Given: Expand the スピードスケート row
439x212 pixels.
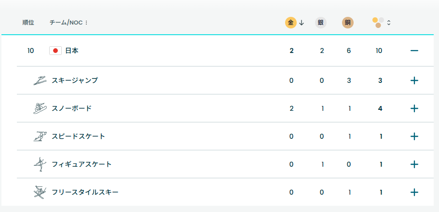Looking at the screenshot, I should tap(414, 136).
